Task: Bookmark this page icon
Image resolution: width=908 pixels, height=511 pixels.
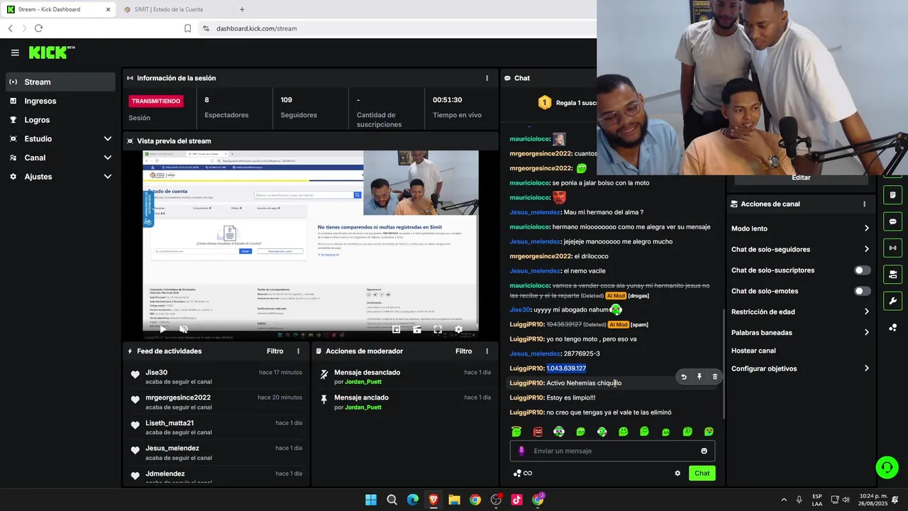Action: point(187,28)
